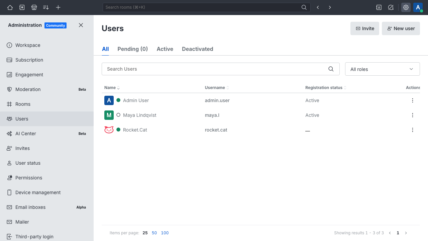428x241 pixels.
Task: Focus the Search Users field
Action: pos(221,69)
